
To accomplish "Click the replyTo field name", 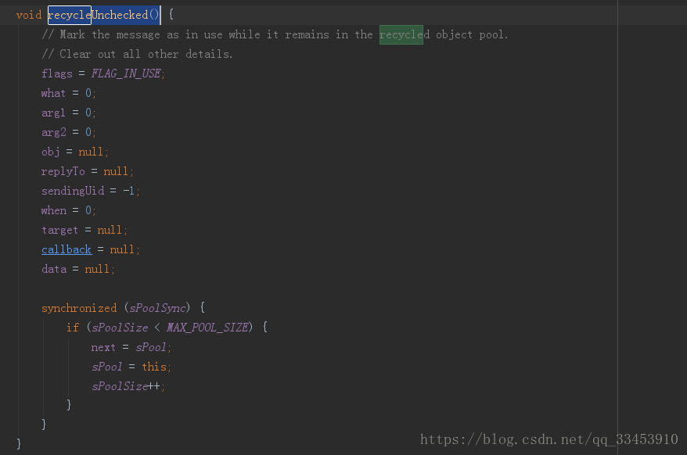I will coord(63,171).
